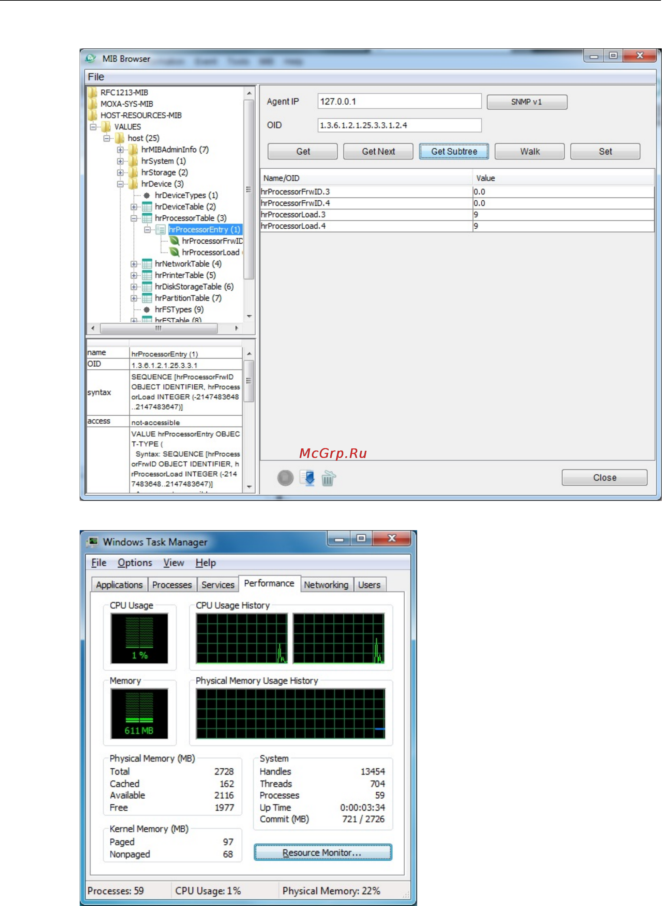
Task: Click the Close button in MIB Browser
Action: (605, 477)
